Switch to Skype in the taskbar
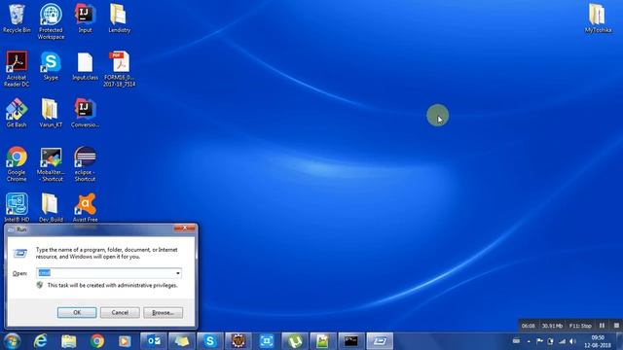This screenshot has height=350, width=623. pos(210,341)
